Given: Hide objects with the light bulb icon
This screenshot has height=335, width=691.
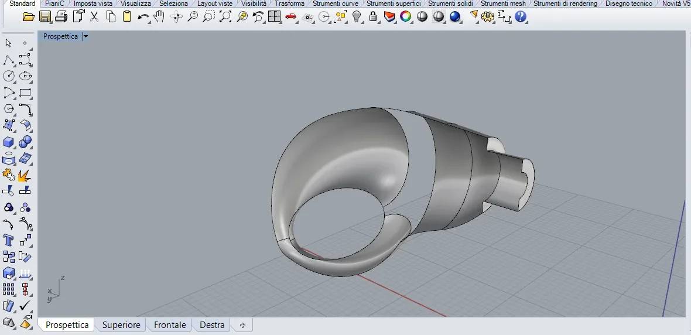Looking at the screenshot, I should click(x=357, y=17).
